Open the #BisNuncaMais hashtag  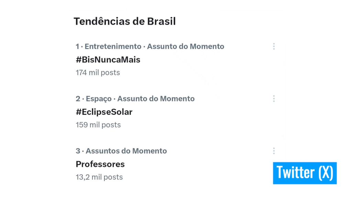coord(108,59)
